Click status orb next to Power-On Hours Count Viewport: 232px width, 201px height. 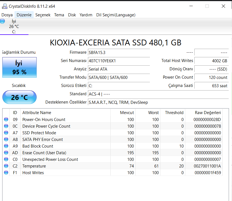click(x=6, y=120)
